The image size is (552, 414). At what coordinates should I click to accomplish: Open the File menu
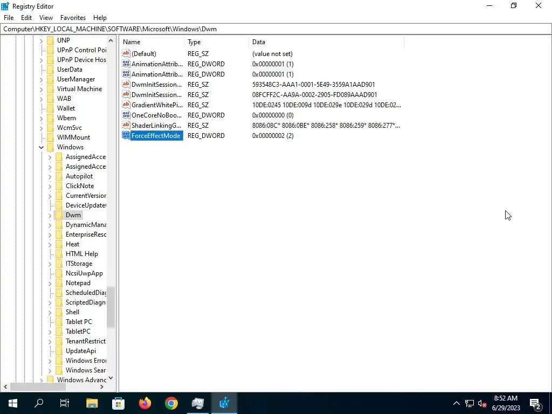click(9, 18)
